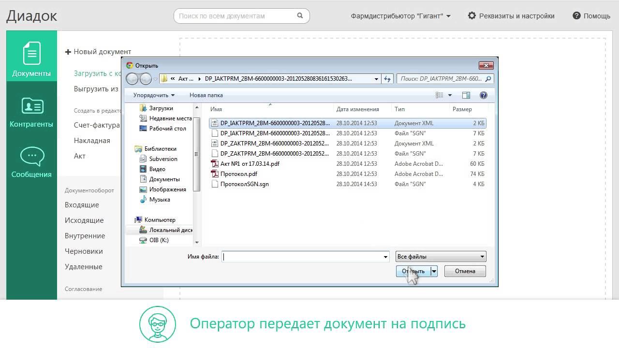Image resolution: width=619 pixels, height=348 pixels.
Task: Close the Открыть dialog window
Action: [x=486, y=65]
